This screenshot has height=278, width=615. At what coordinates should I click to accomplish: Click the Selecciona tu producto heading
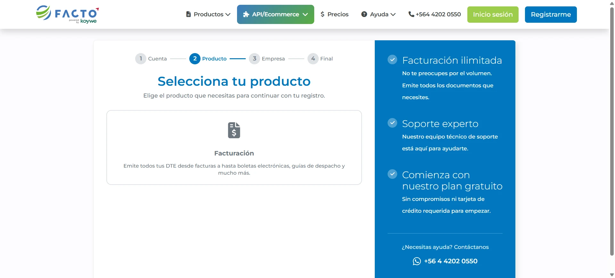point(234,81)
